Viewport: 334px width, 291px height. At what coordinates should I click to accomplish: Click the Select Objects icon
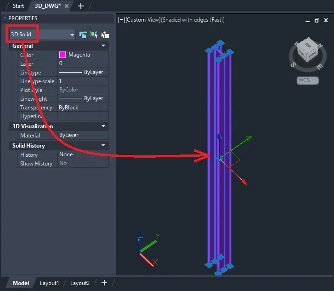pos(94,34)
